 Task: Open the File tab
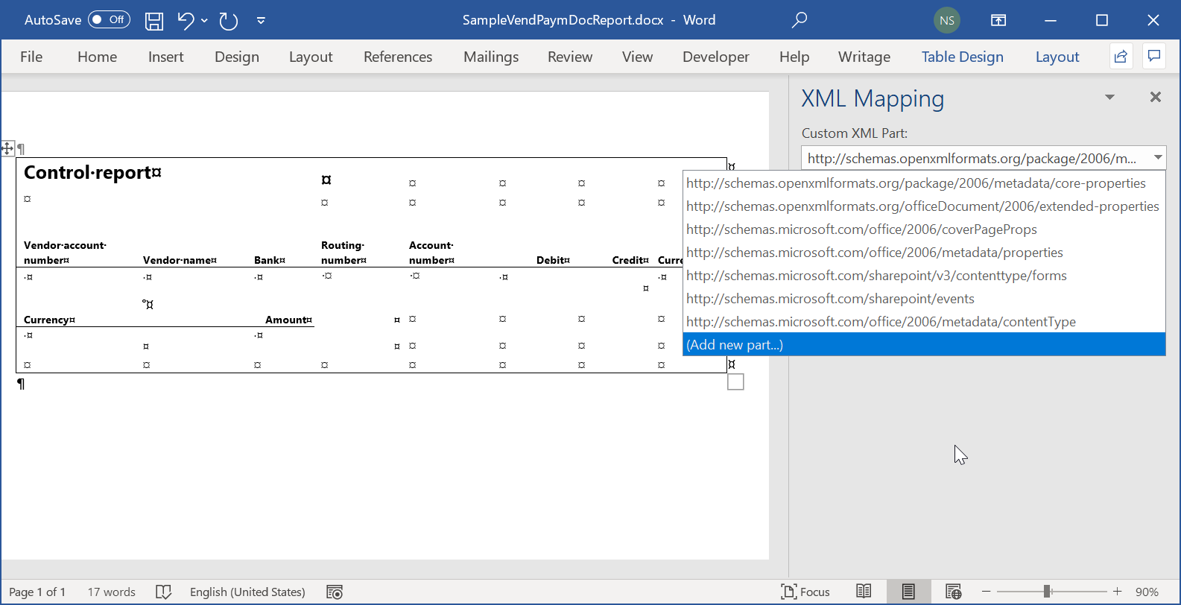click(31, 57)
